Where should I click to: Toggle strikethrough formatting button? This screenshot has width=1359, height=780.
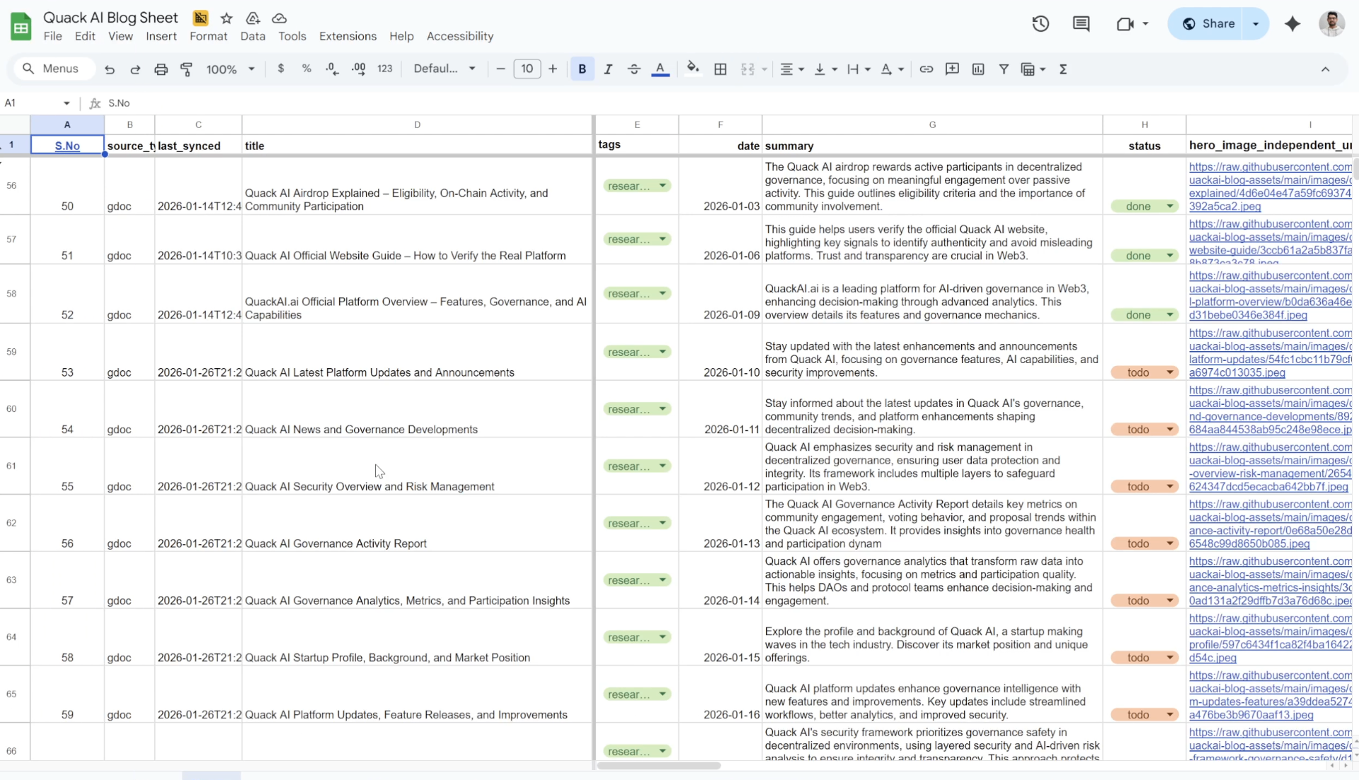click(634, 69)
